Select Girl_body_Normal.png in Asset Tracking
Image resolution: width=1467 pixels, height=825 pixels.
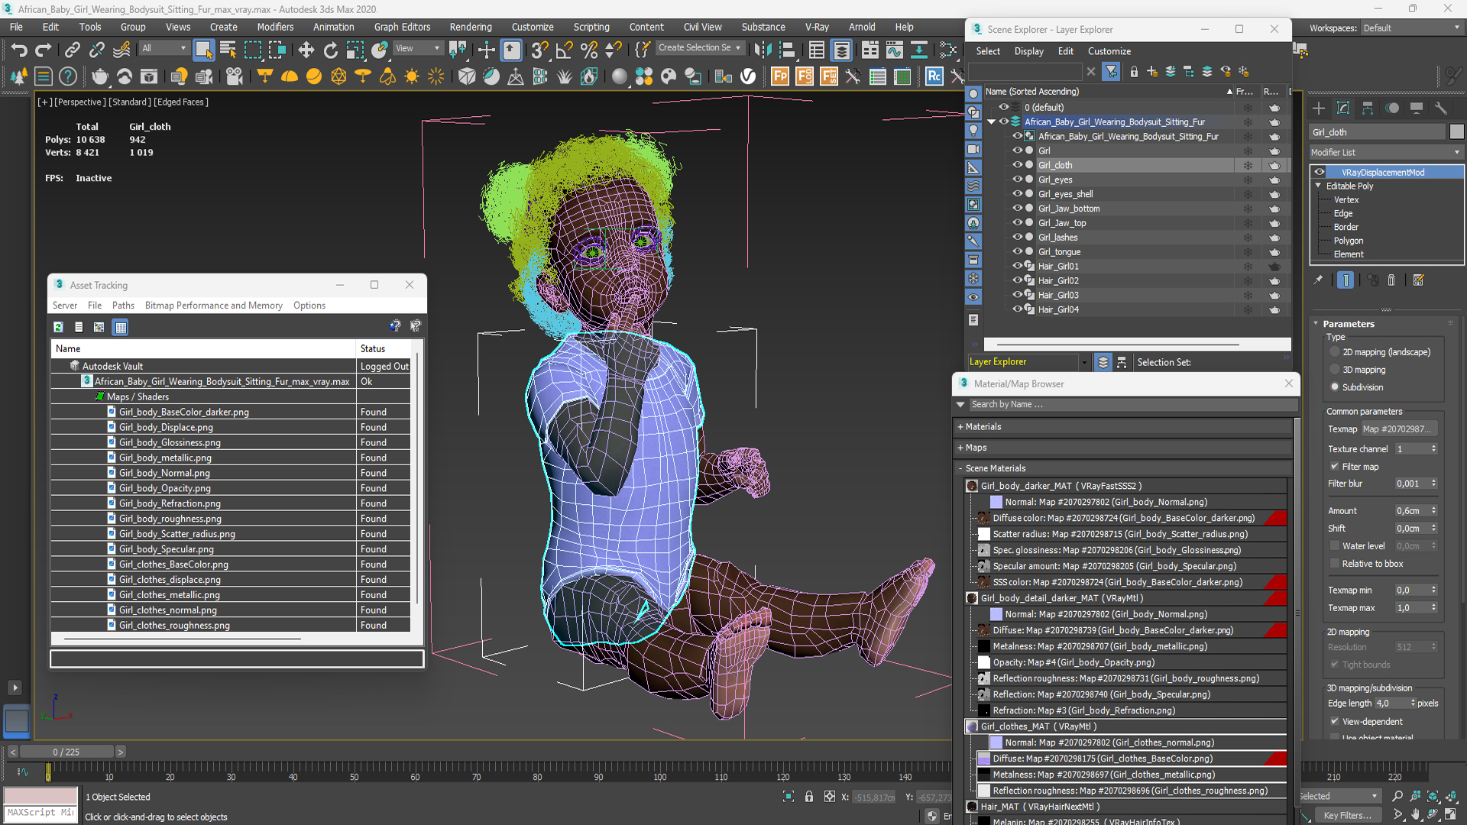[x=165, y=473]
